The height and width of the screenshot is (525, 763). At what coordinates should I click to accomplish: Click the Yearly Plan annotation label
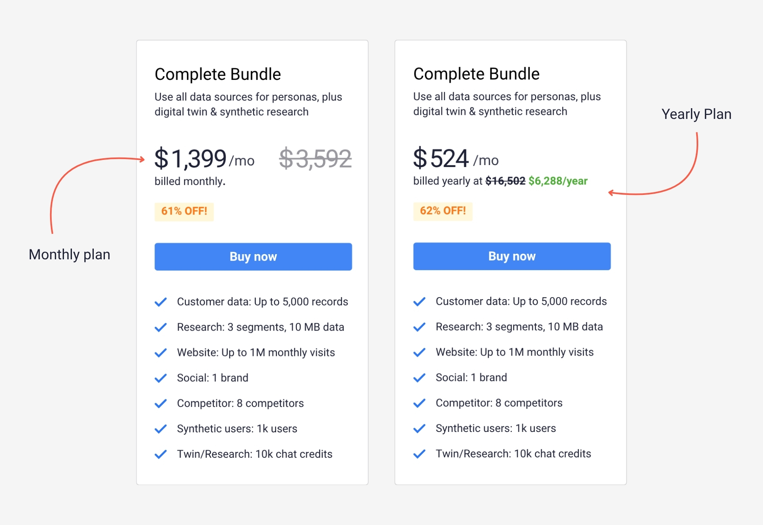coord(696,114)
